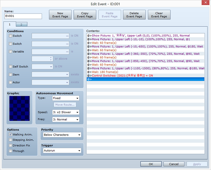Click the Apply button
Screen dimensions: 211x170
click(x=197, y=164)
